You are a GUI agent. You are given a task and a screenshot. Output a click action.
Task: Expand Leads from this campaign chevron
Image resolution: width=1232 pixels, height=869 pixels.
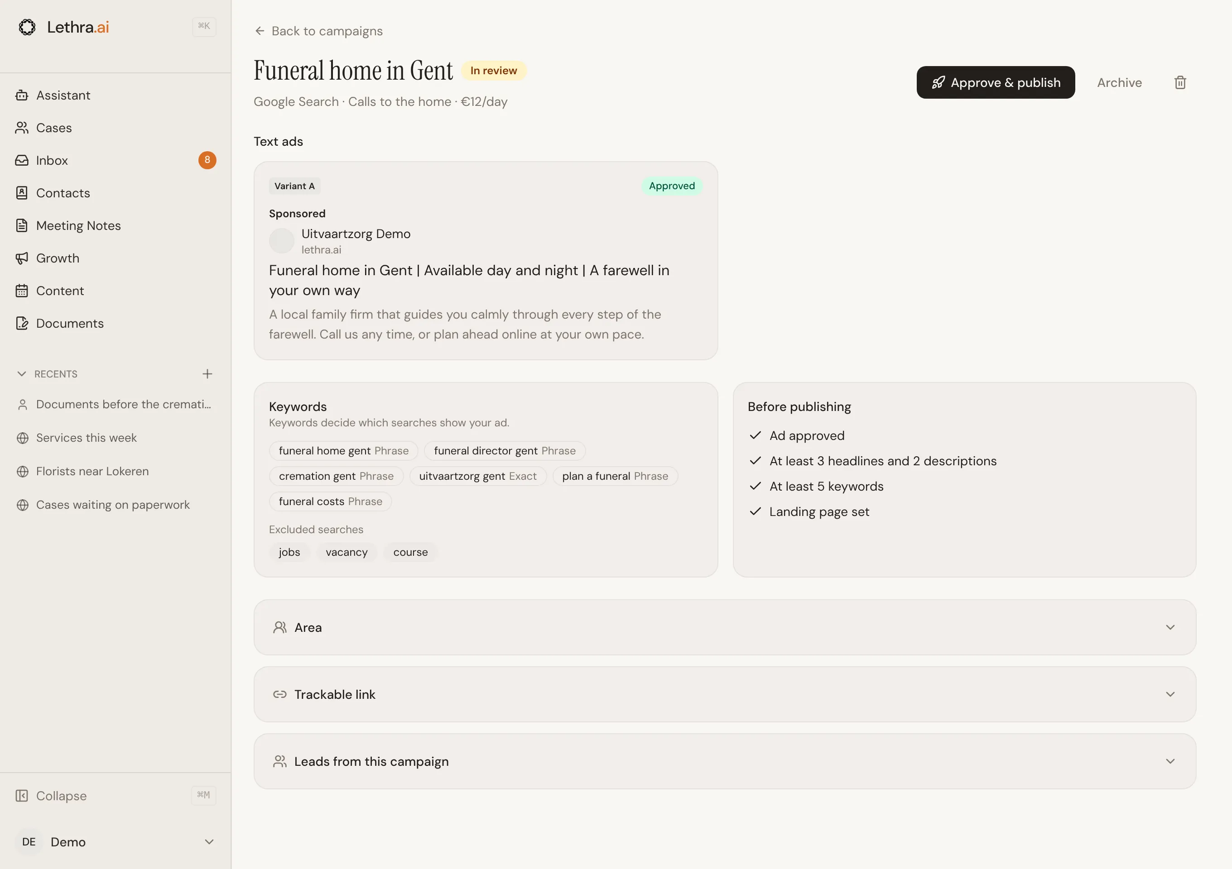(1170, 761)
